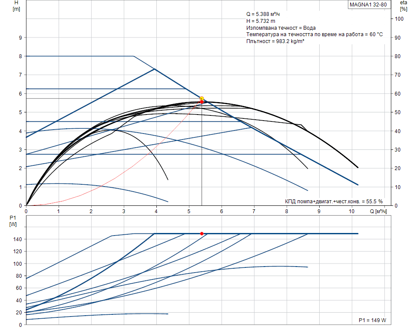417x329 pixels.
Task: Click the red dot on the P1 power curve
Action: 202,233
